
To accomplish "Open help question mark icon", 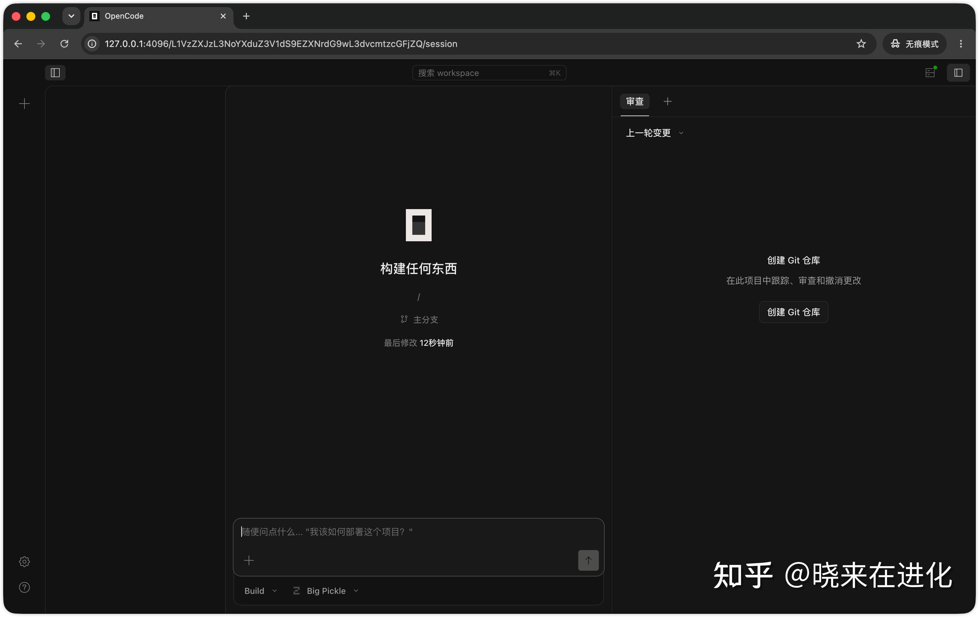I will (24, 587).
